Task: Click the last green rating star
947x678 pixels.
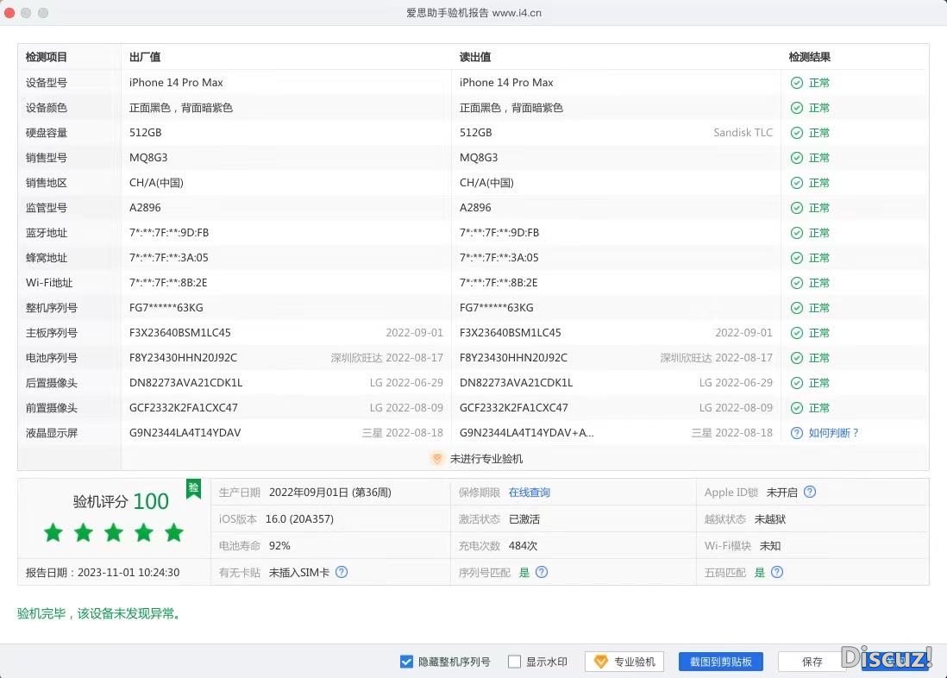Action: 174,532
